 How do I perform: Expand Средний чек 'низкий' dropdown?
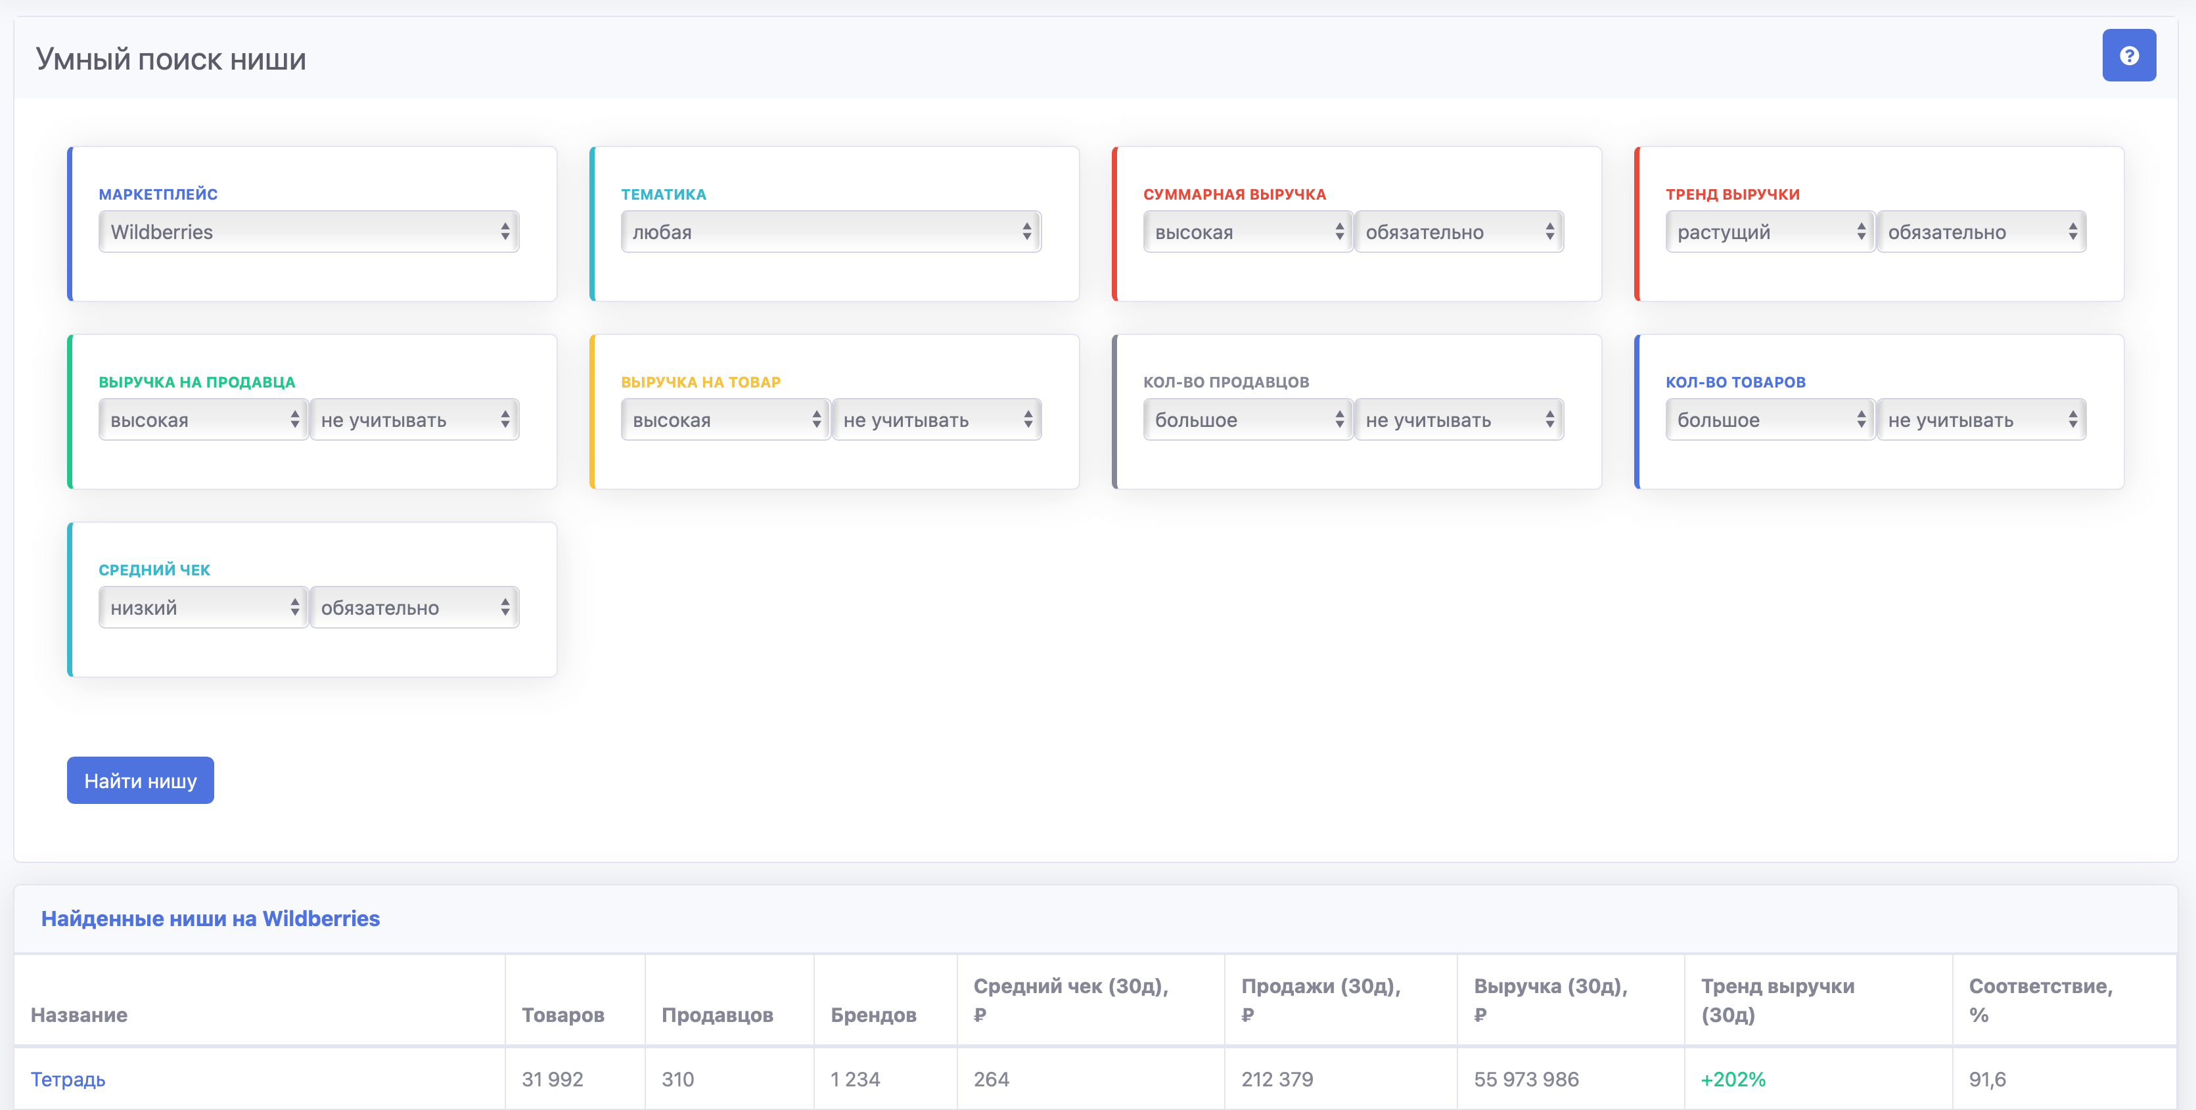[203, 608]
